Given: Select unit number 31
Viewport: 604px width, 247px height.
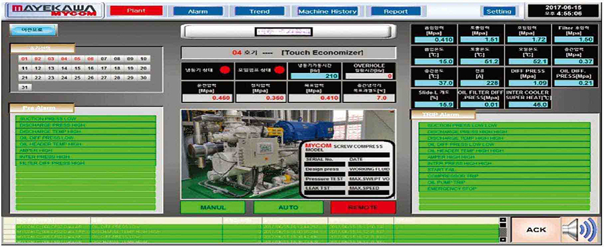Looking at the screenshot, I should pyautogui.click(x=24, y=87).
